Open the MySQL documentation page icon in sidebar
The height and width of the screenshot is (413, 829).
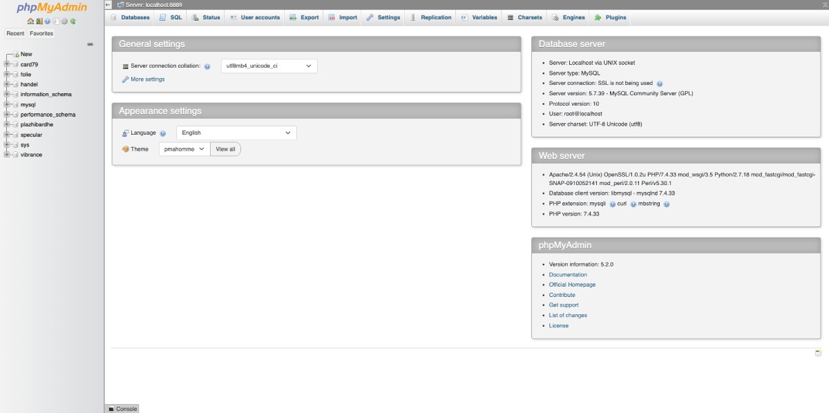click(56, 21)
